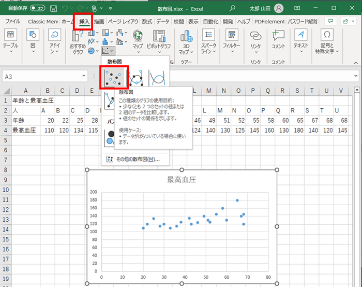Screen dimensions: 362x287
Task: Click the 3D マップ icon
Action: click(x=186, y=36)
